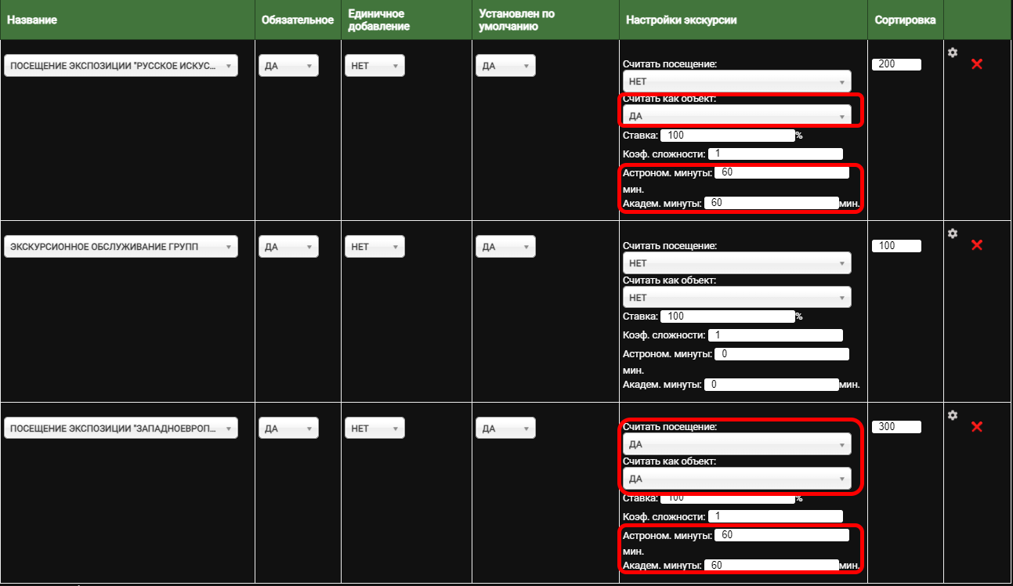Expand the Экскурсионное обслуживание групп name dropdown

(121, 248)
